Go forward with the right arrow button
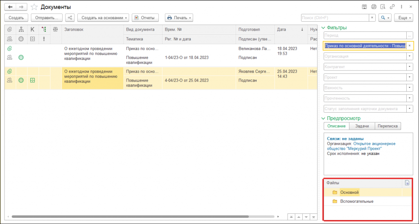419x224 pixels. 21,7
